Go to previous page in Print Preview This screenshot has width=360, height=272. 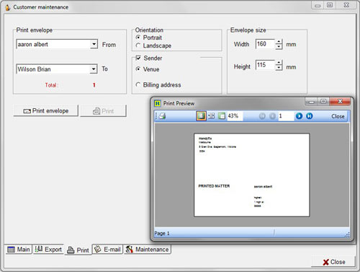tap(272, 116)
